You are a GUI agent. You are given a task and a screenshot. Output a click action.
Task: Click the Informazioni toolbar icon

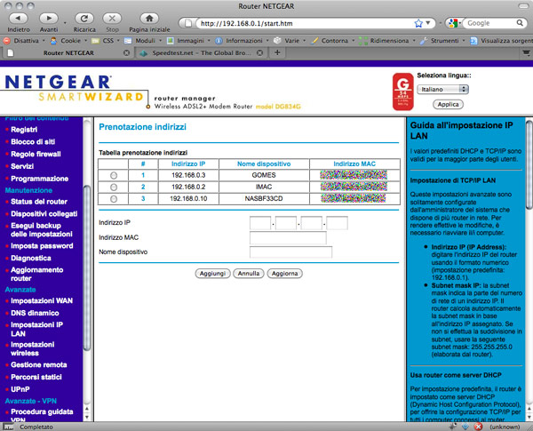coord(219,41)
